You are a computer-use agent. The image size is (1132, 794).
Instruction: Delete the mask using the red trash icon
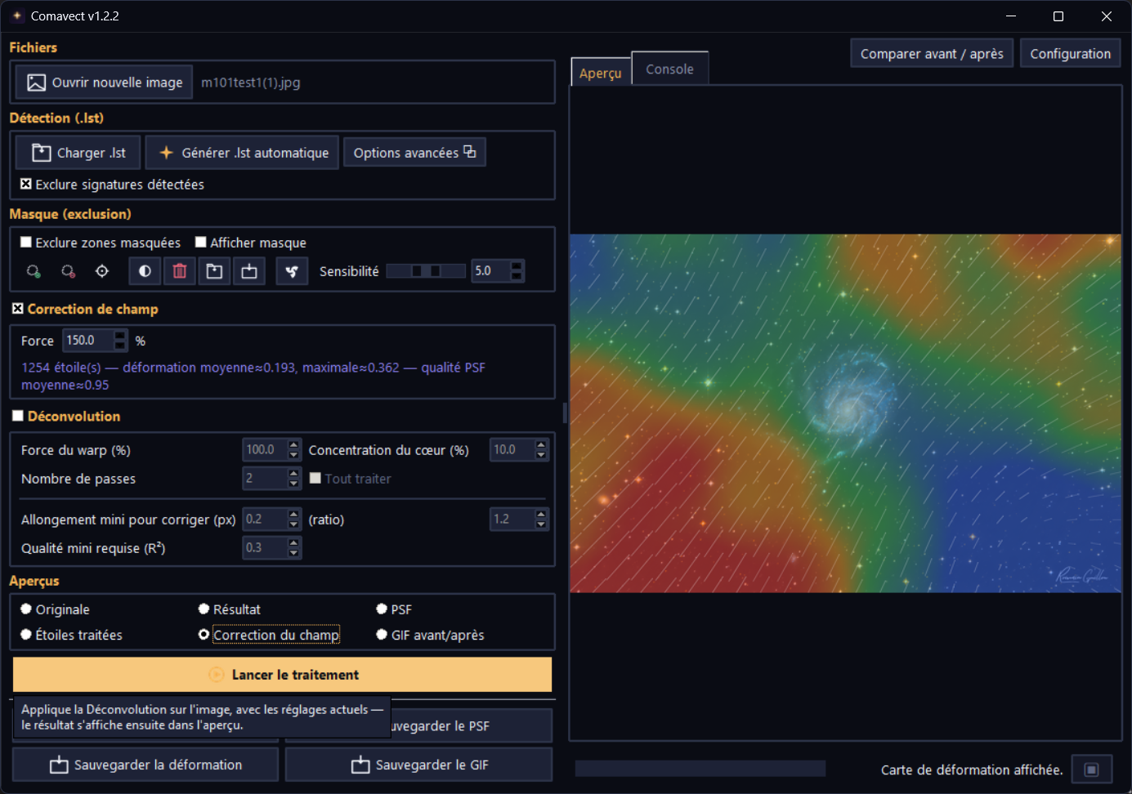(x=180, y=271)
